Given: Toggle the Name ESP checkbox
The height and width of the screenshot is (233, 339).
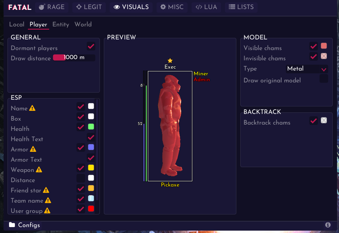Looking at the screenshot, I should [x=81, y=106].
